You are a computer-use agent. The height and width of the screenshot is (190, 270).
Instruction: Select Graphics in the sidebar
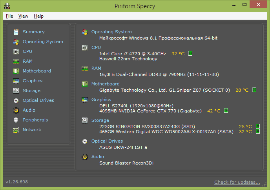pyautogui.click(x=33, y=81)
